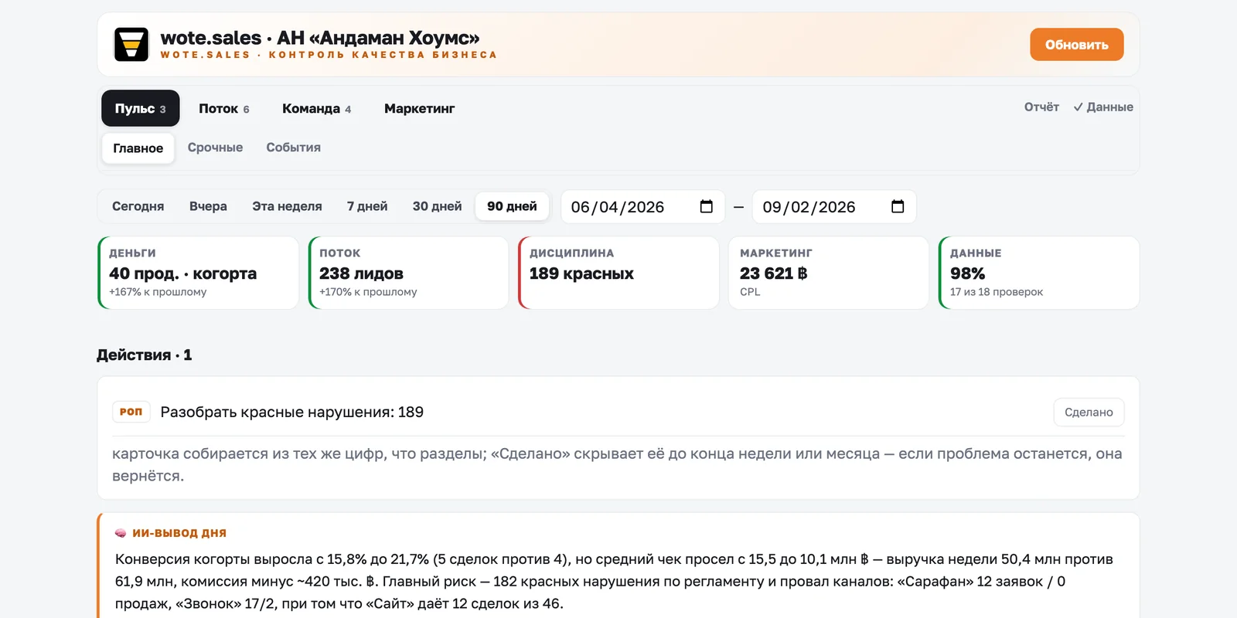Click '+170% к прошлому' text
Image resolution: width=1237 pixels, height=618 pixels.
368,292
